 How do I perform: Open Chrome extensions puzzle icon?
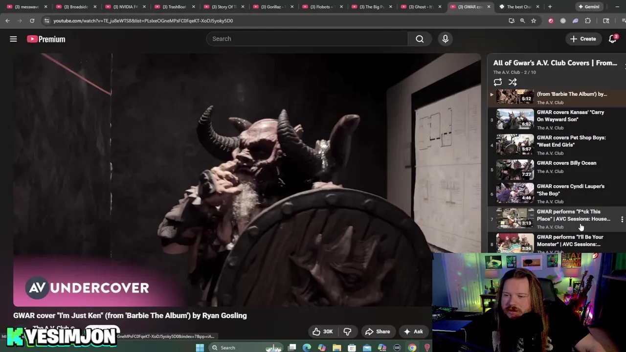[588, 21]
